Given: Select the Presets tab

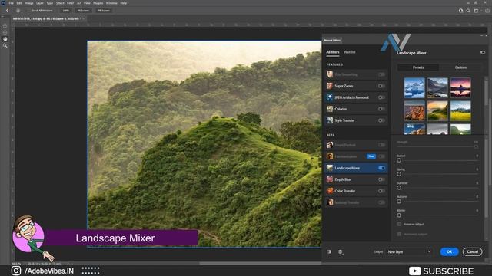Looking at the screenshot, I should [x=418, y=67].
